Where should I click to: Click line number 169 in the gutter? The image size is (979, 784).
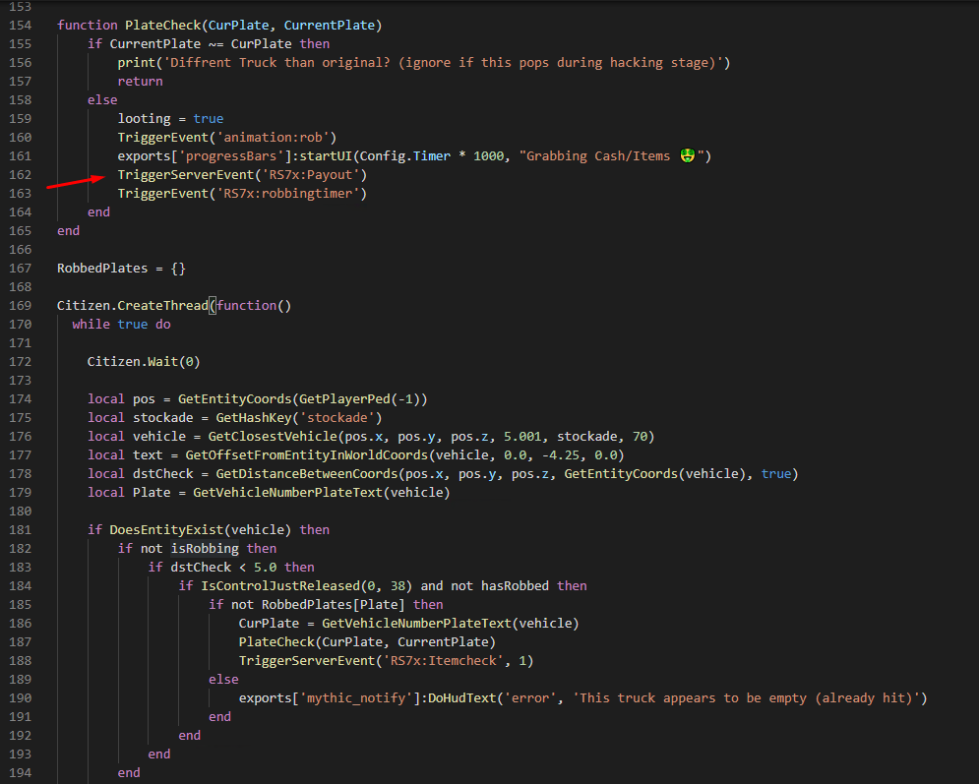pos(20,305)
